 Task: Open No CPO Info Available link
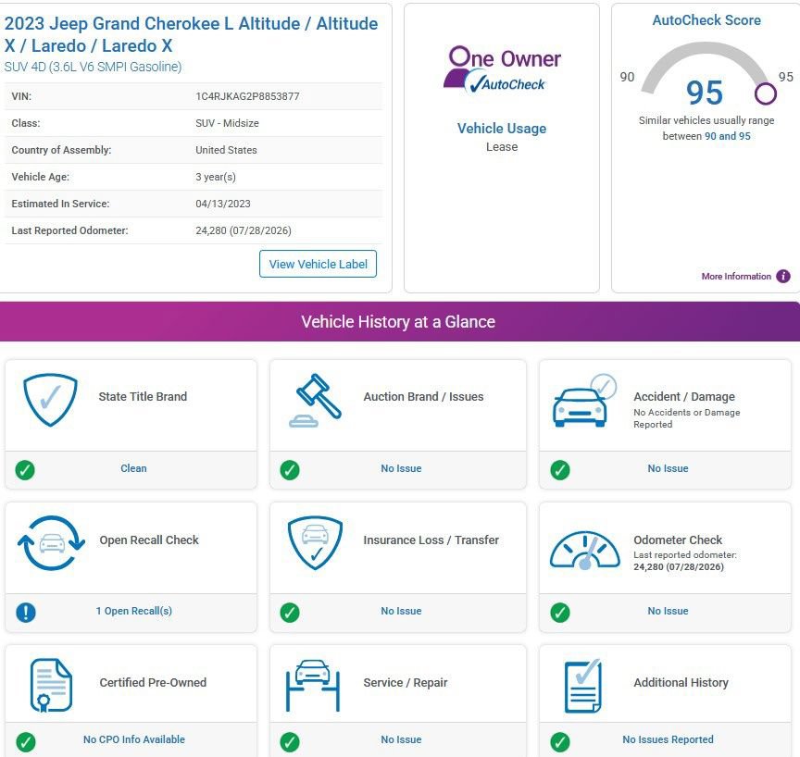tap(134, 739)
